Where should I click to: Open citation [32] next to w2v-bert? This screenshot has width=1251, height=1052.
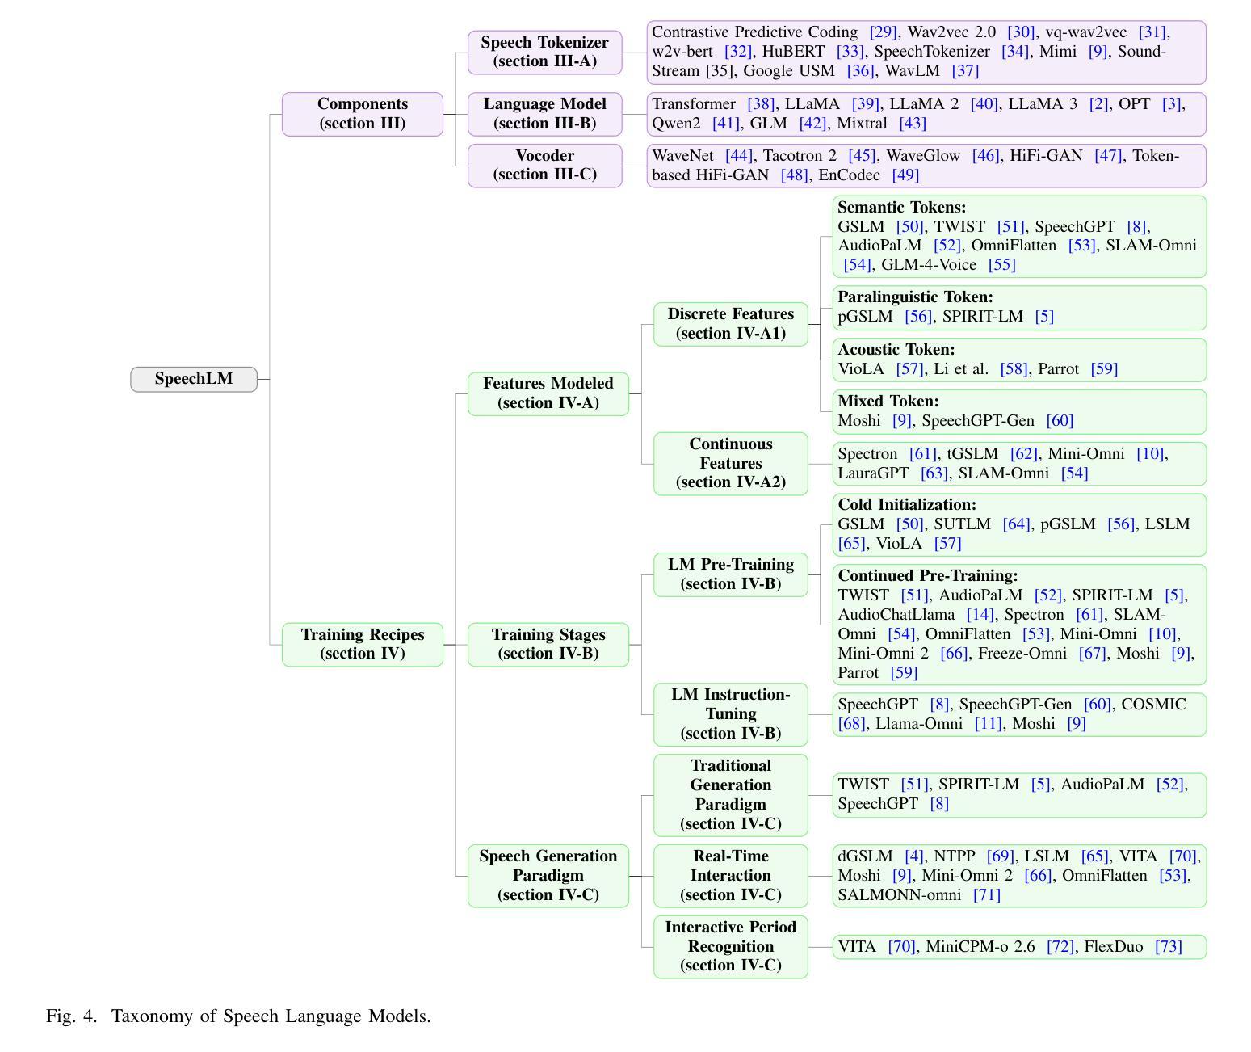[738, 52]
